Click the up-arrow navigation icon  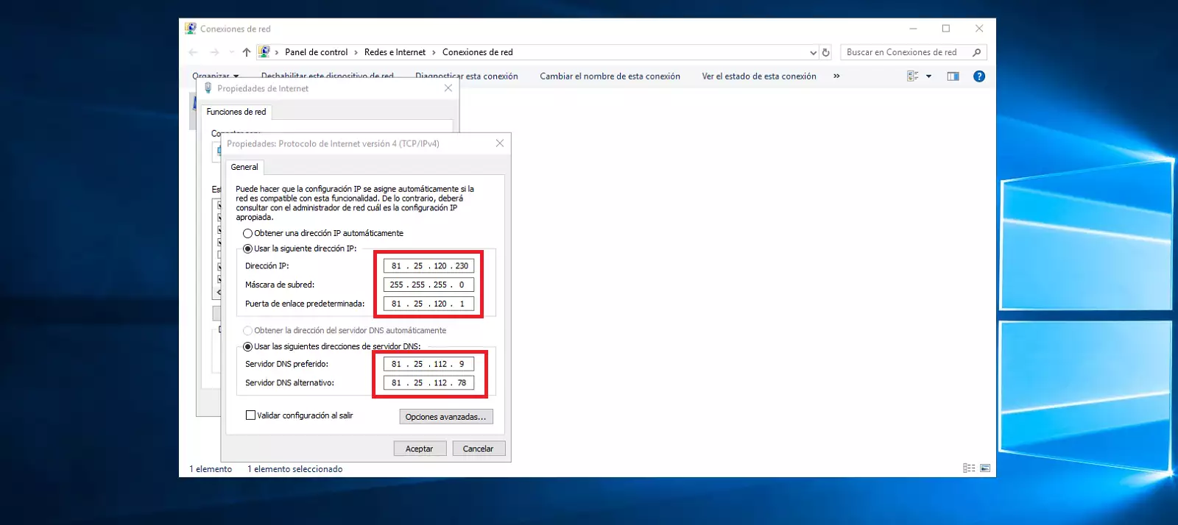coord(247,52)
